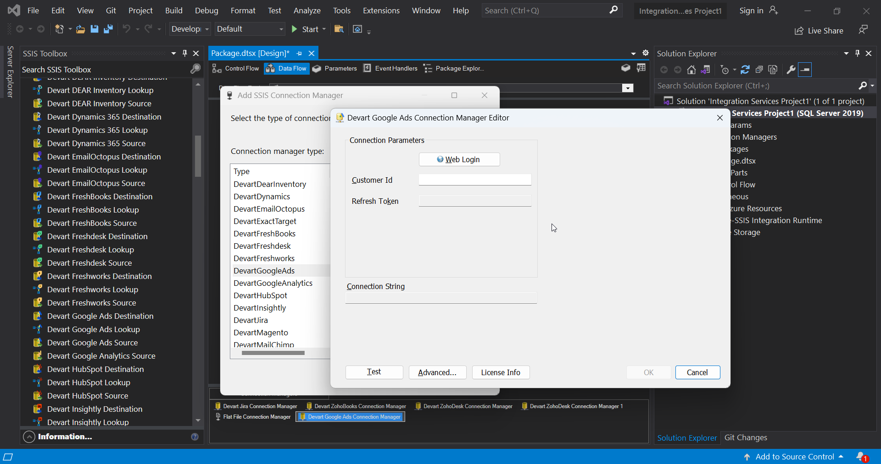Image resolution: width=881 pixels, height=464 pixels.
Task: Click the Test button in the connection editor
Action: point(374,372)
